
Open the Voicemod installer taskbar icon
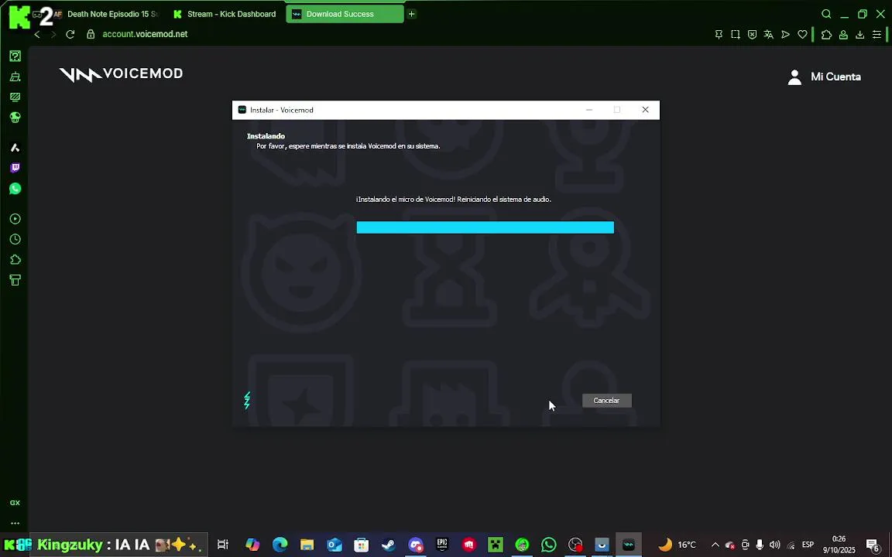point(629,545)
